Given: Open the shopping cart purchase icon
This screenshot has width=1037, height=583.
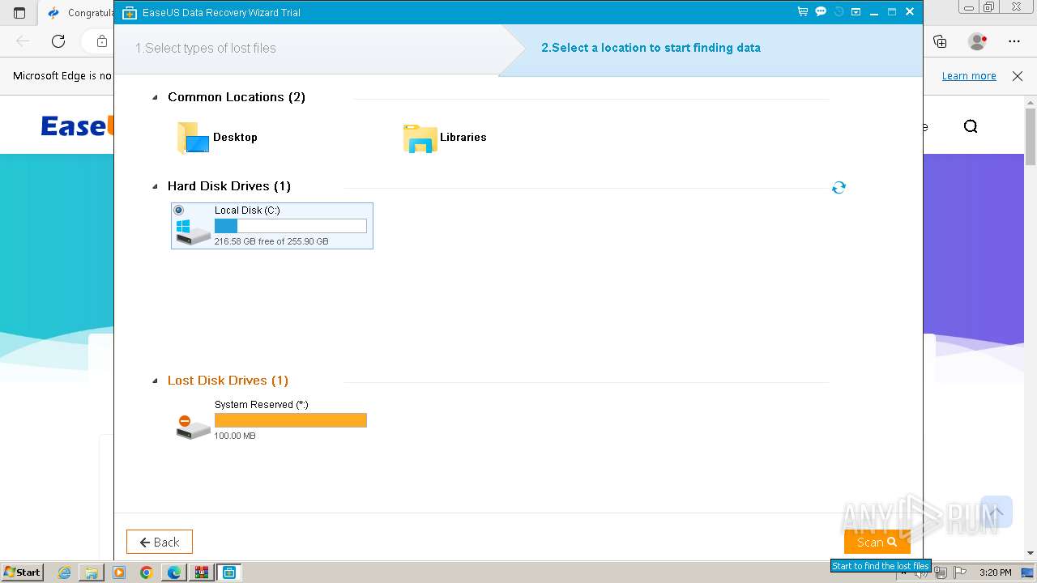Looking at the screenshot, I should point(802,12).
